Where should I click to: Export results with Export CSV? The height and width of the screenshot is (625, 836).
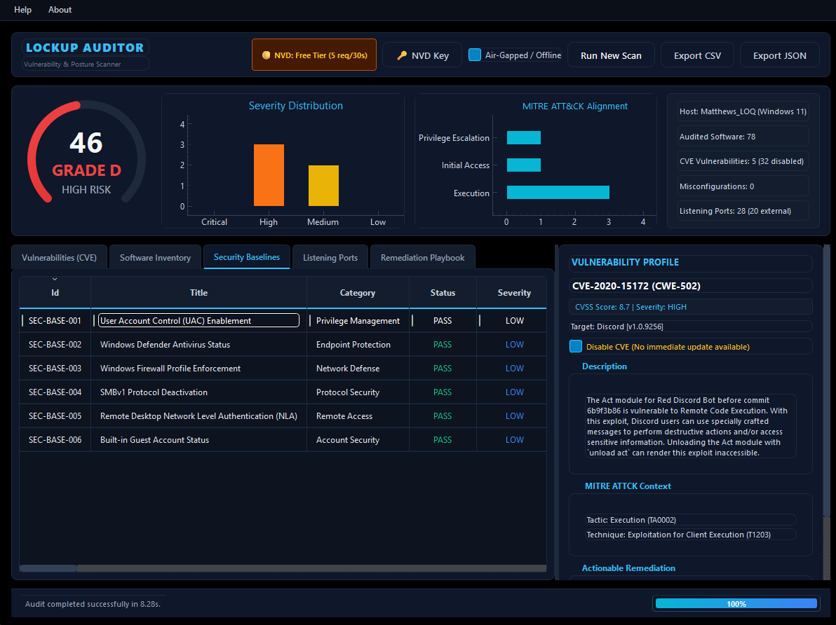tap(697, 55)
